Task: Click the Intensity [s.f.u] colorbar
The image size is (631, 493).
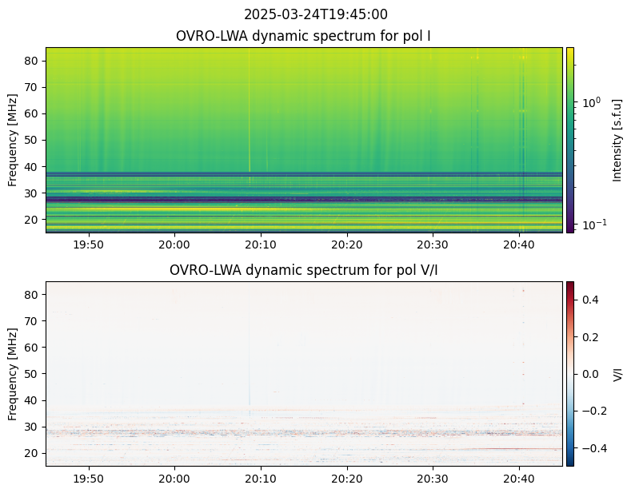Action: [x=570, y=140]
